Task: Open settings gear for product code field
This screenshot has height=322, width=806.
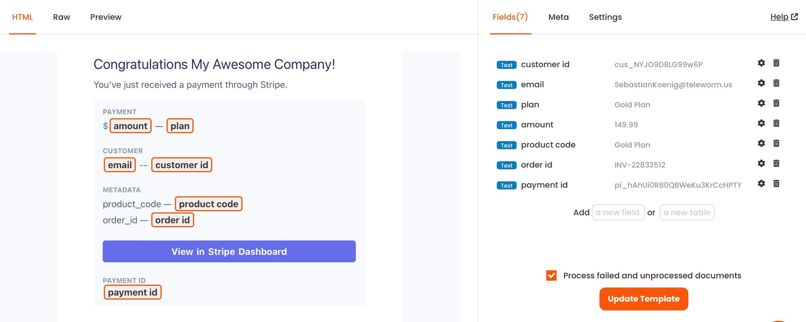Action: [x=761, y=144]
